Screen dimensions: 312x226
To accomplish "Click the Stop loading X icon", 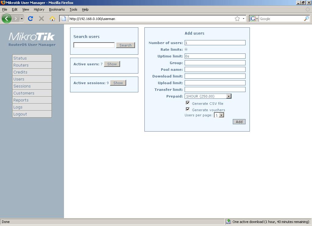I will coord(41,19).
